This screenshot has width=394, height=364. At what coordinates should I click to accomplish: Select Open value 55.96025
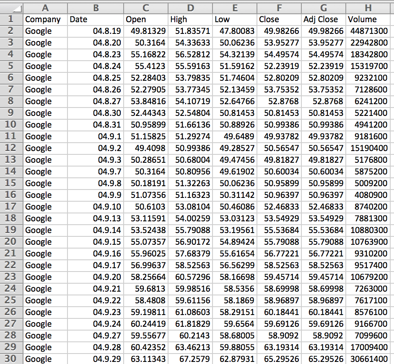146,254
